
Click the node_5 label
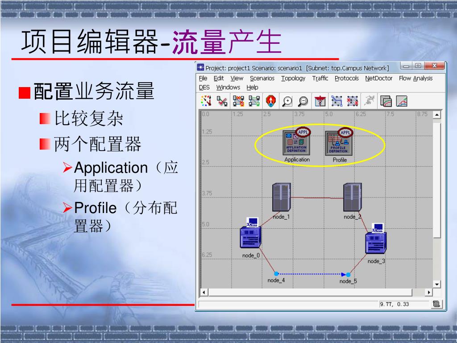point(348,281)
